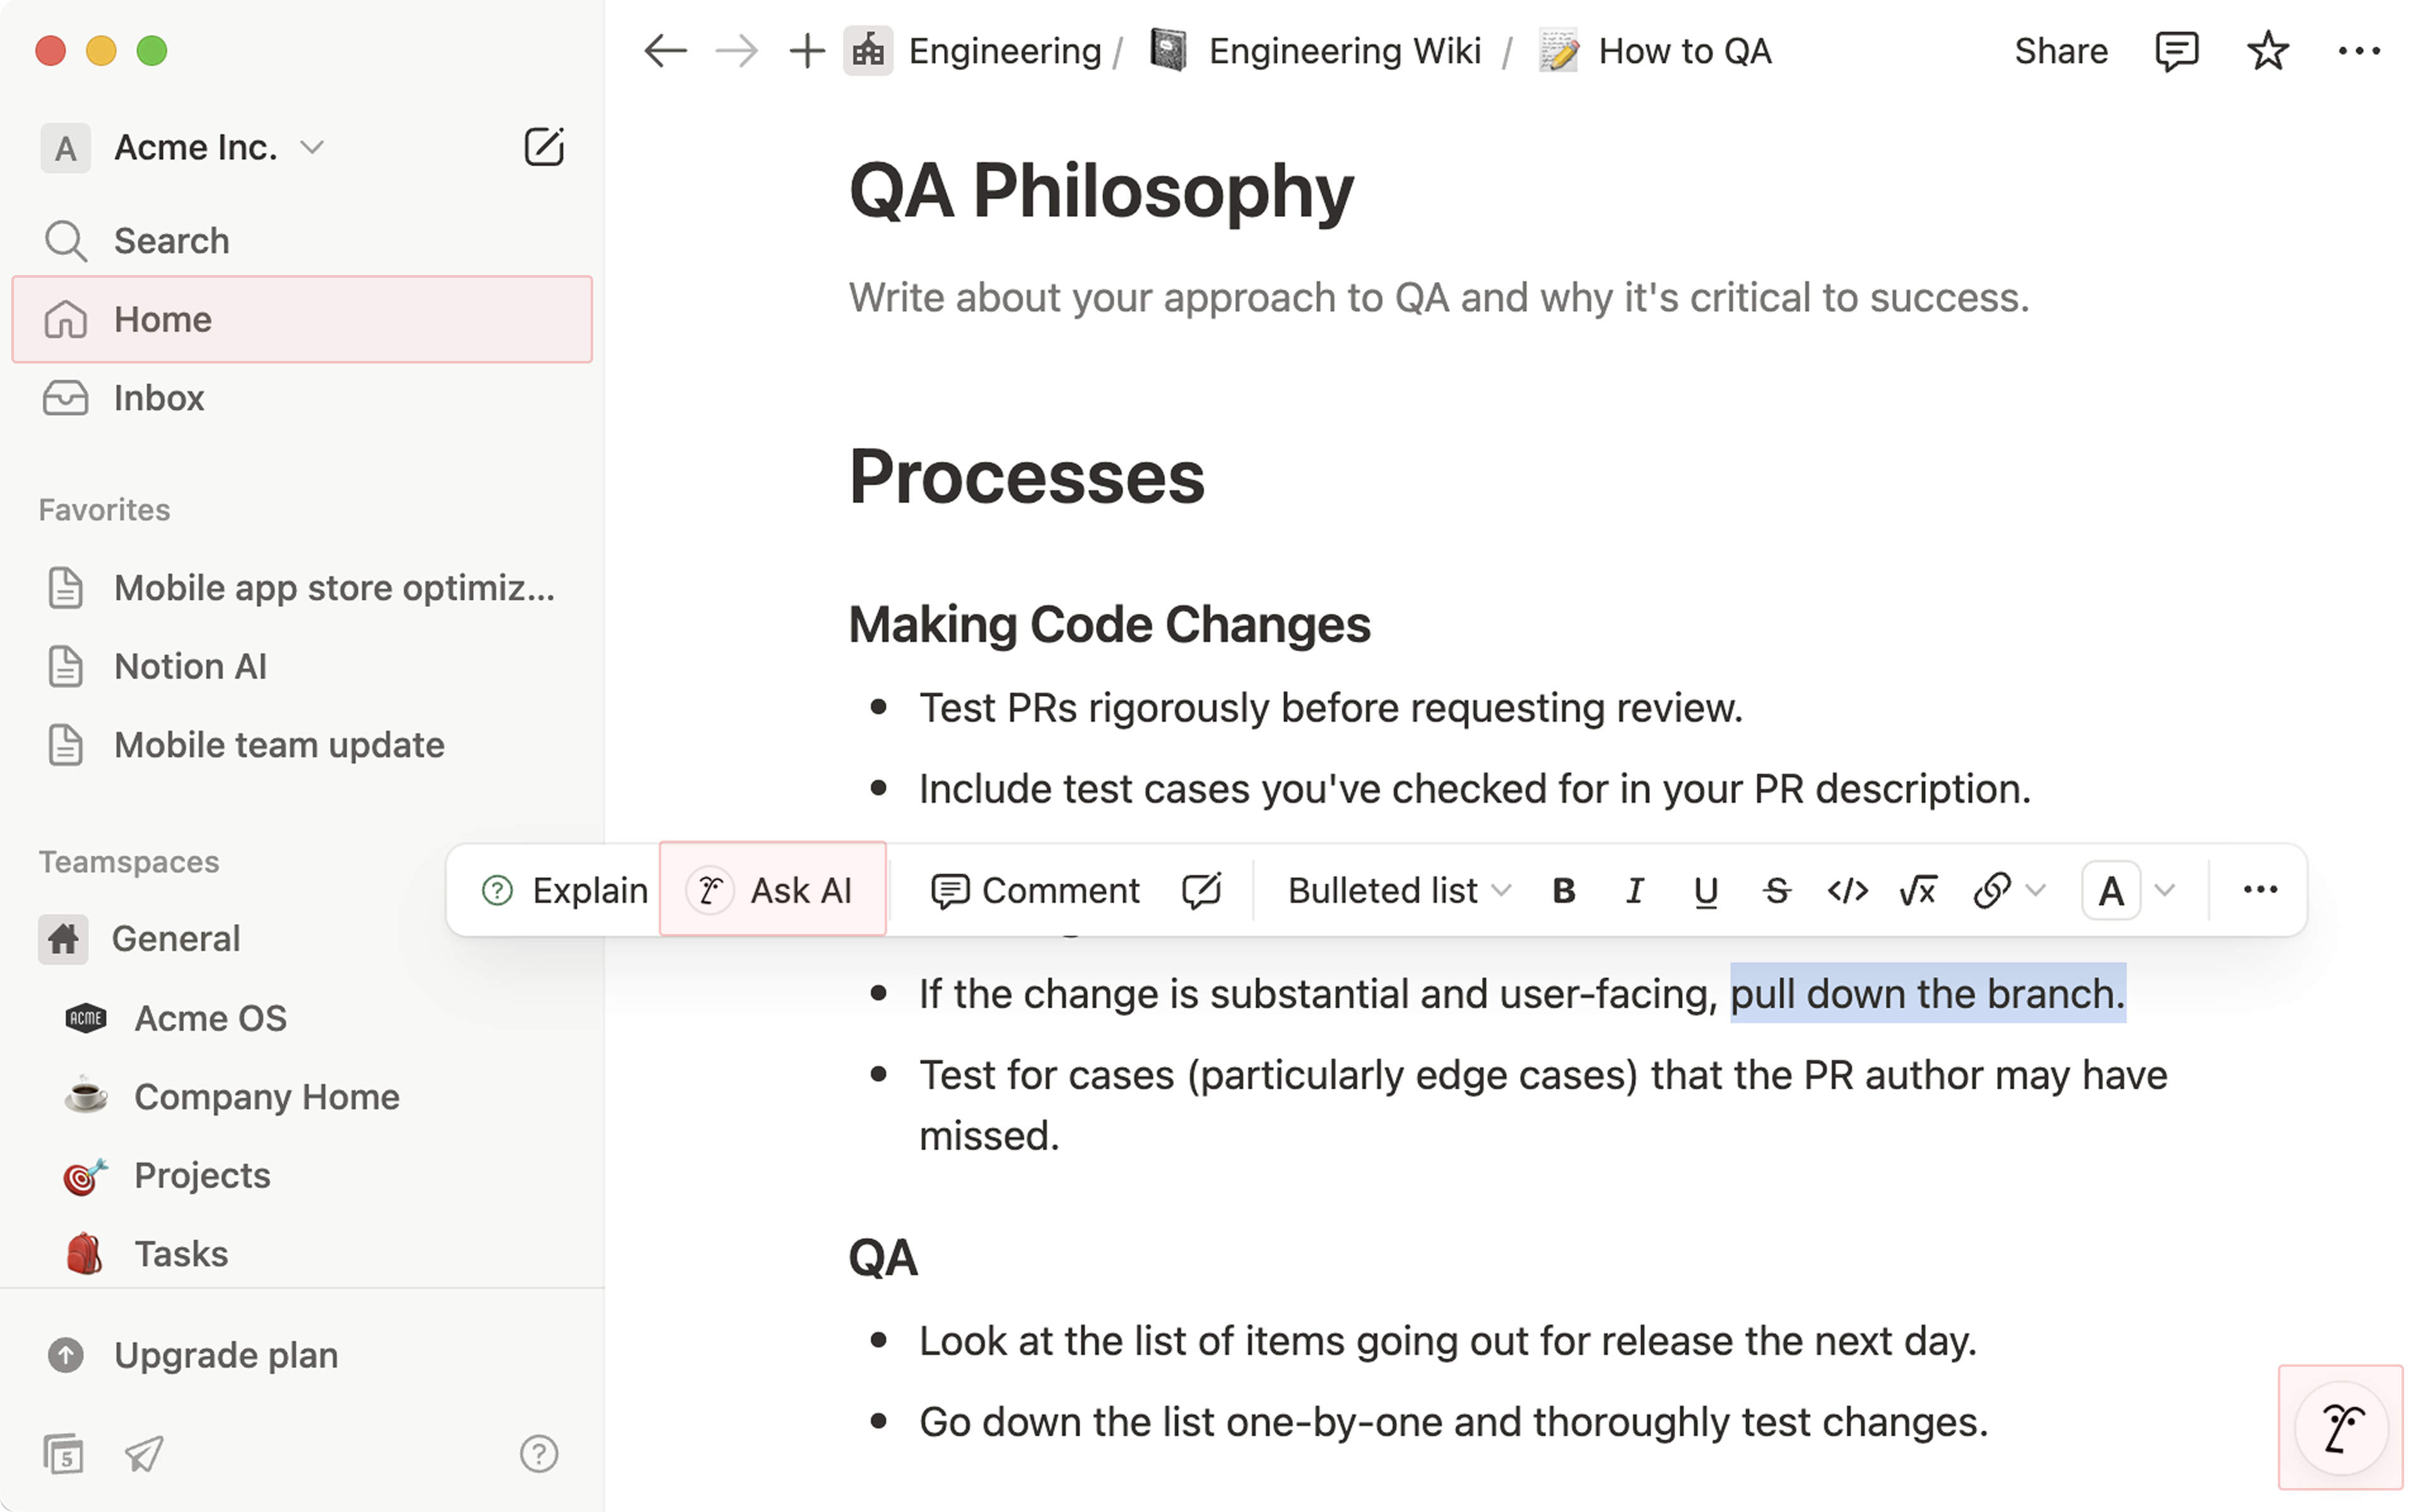Click the suggest edits icon in toolbar

pyautogui.click(x=1201, y=890)
